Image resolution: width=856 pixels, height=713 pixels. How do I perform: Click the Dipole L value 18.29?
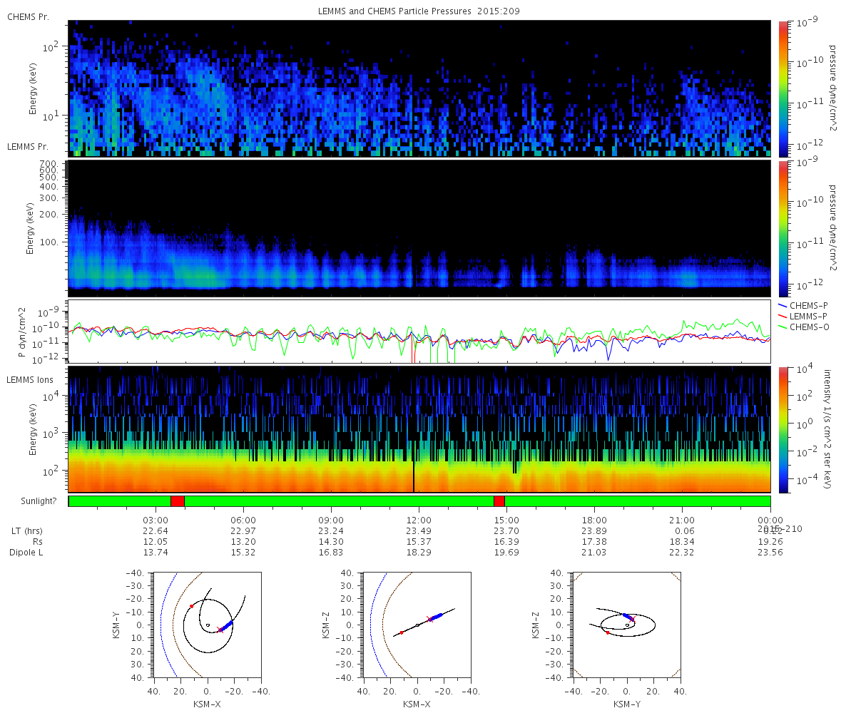(x=419, y=553)
